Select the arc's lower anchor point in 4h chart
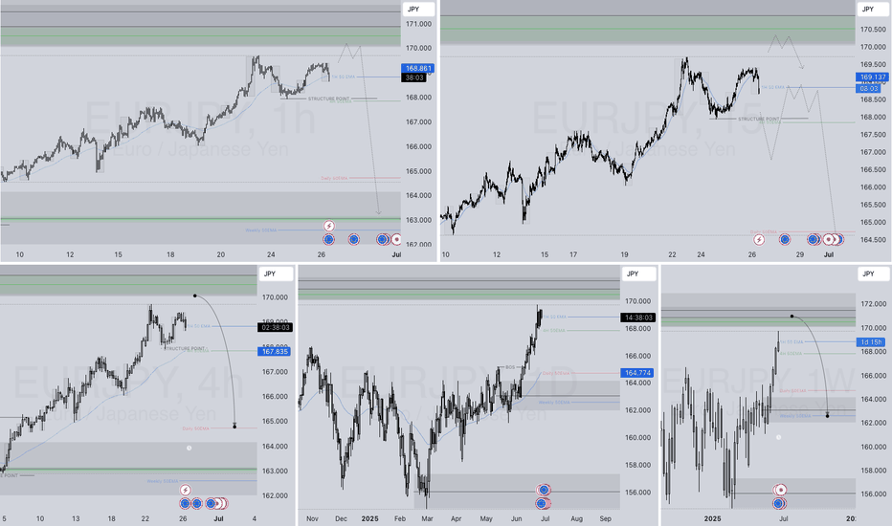 click(234, 427)
